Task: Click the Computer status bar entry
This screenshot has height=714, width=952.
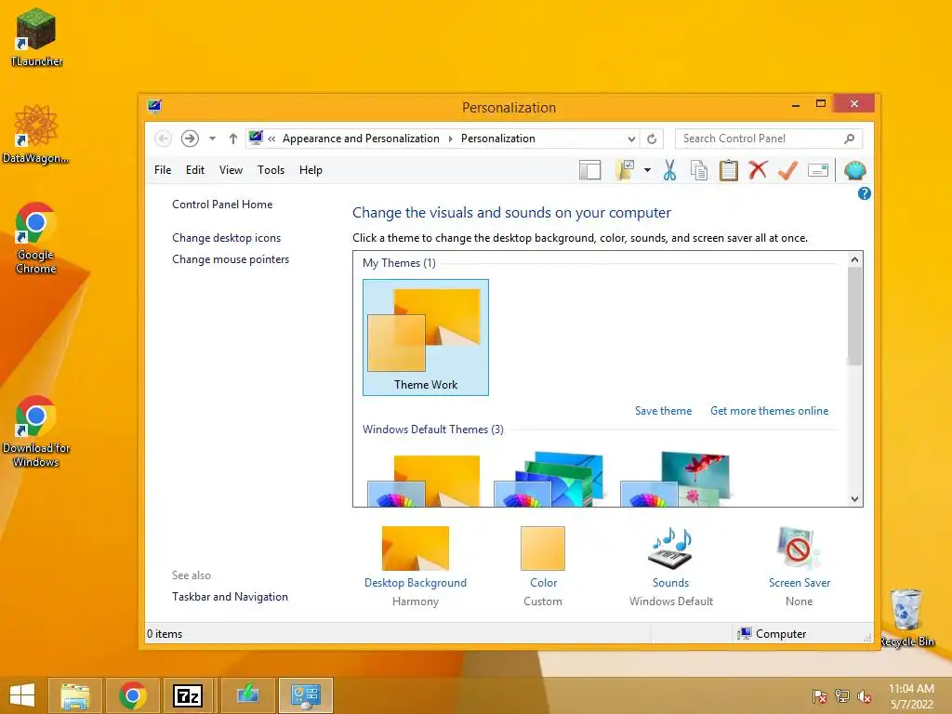Action: click(772, 634)
